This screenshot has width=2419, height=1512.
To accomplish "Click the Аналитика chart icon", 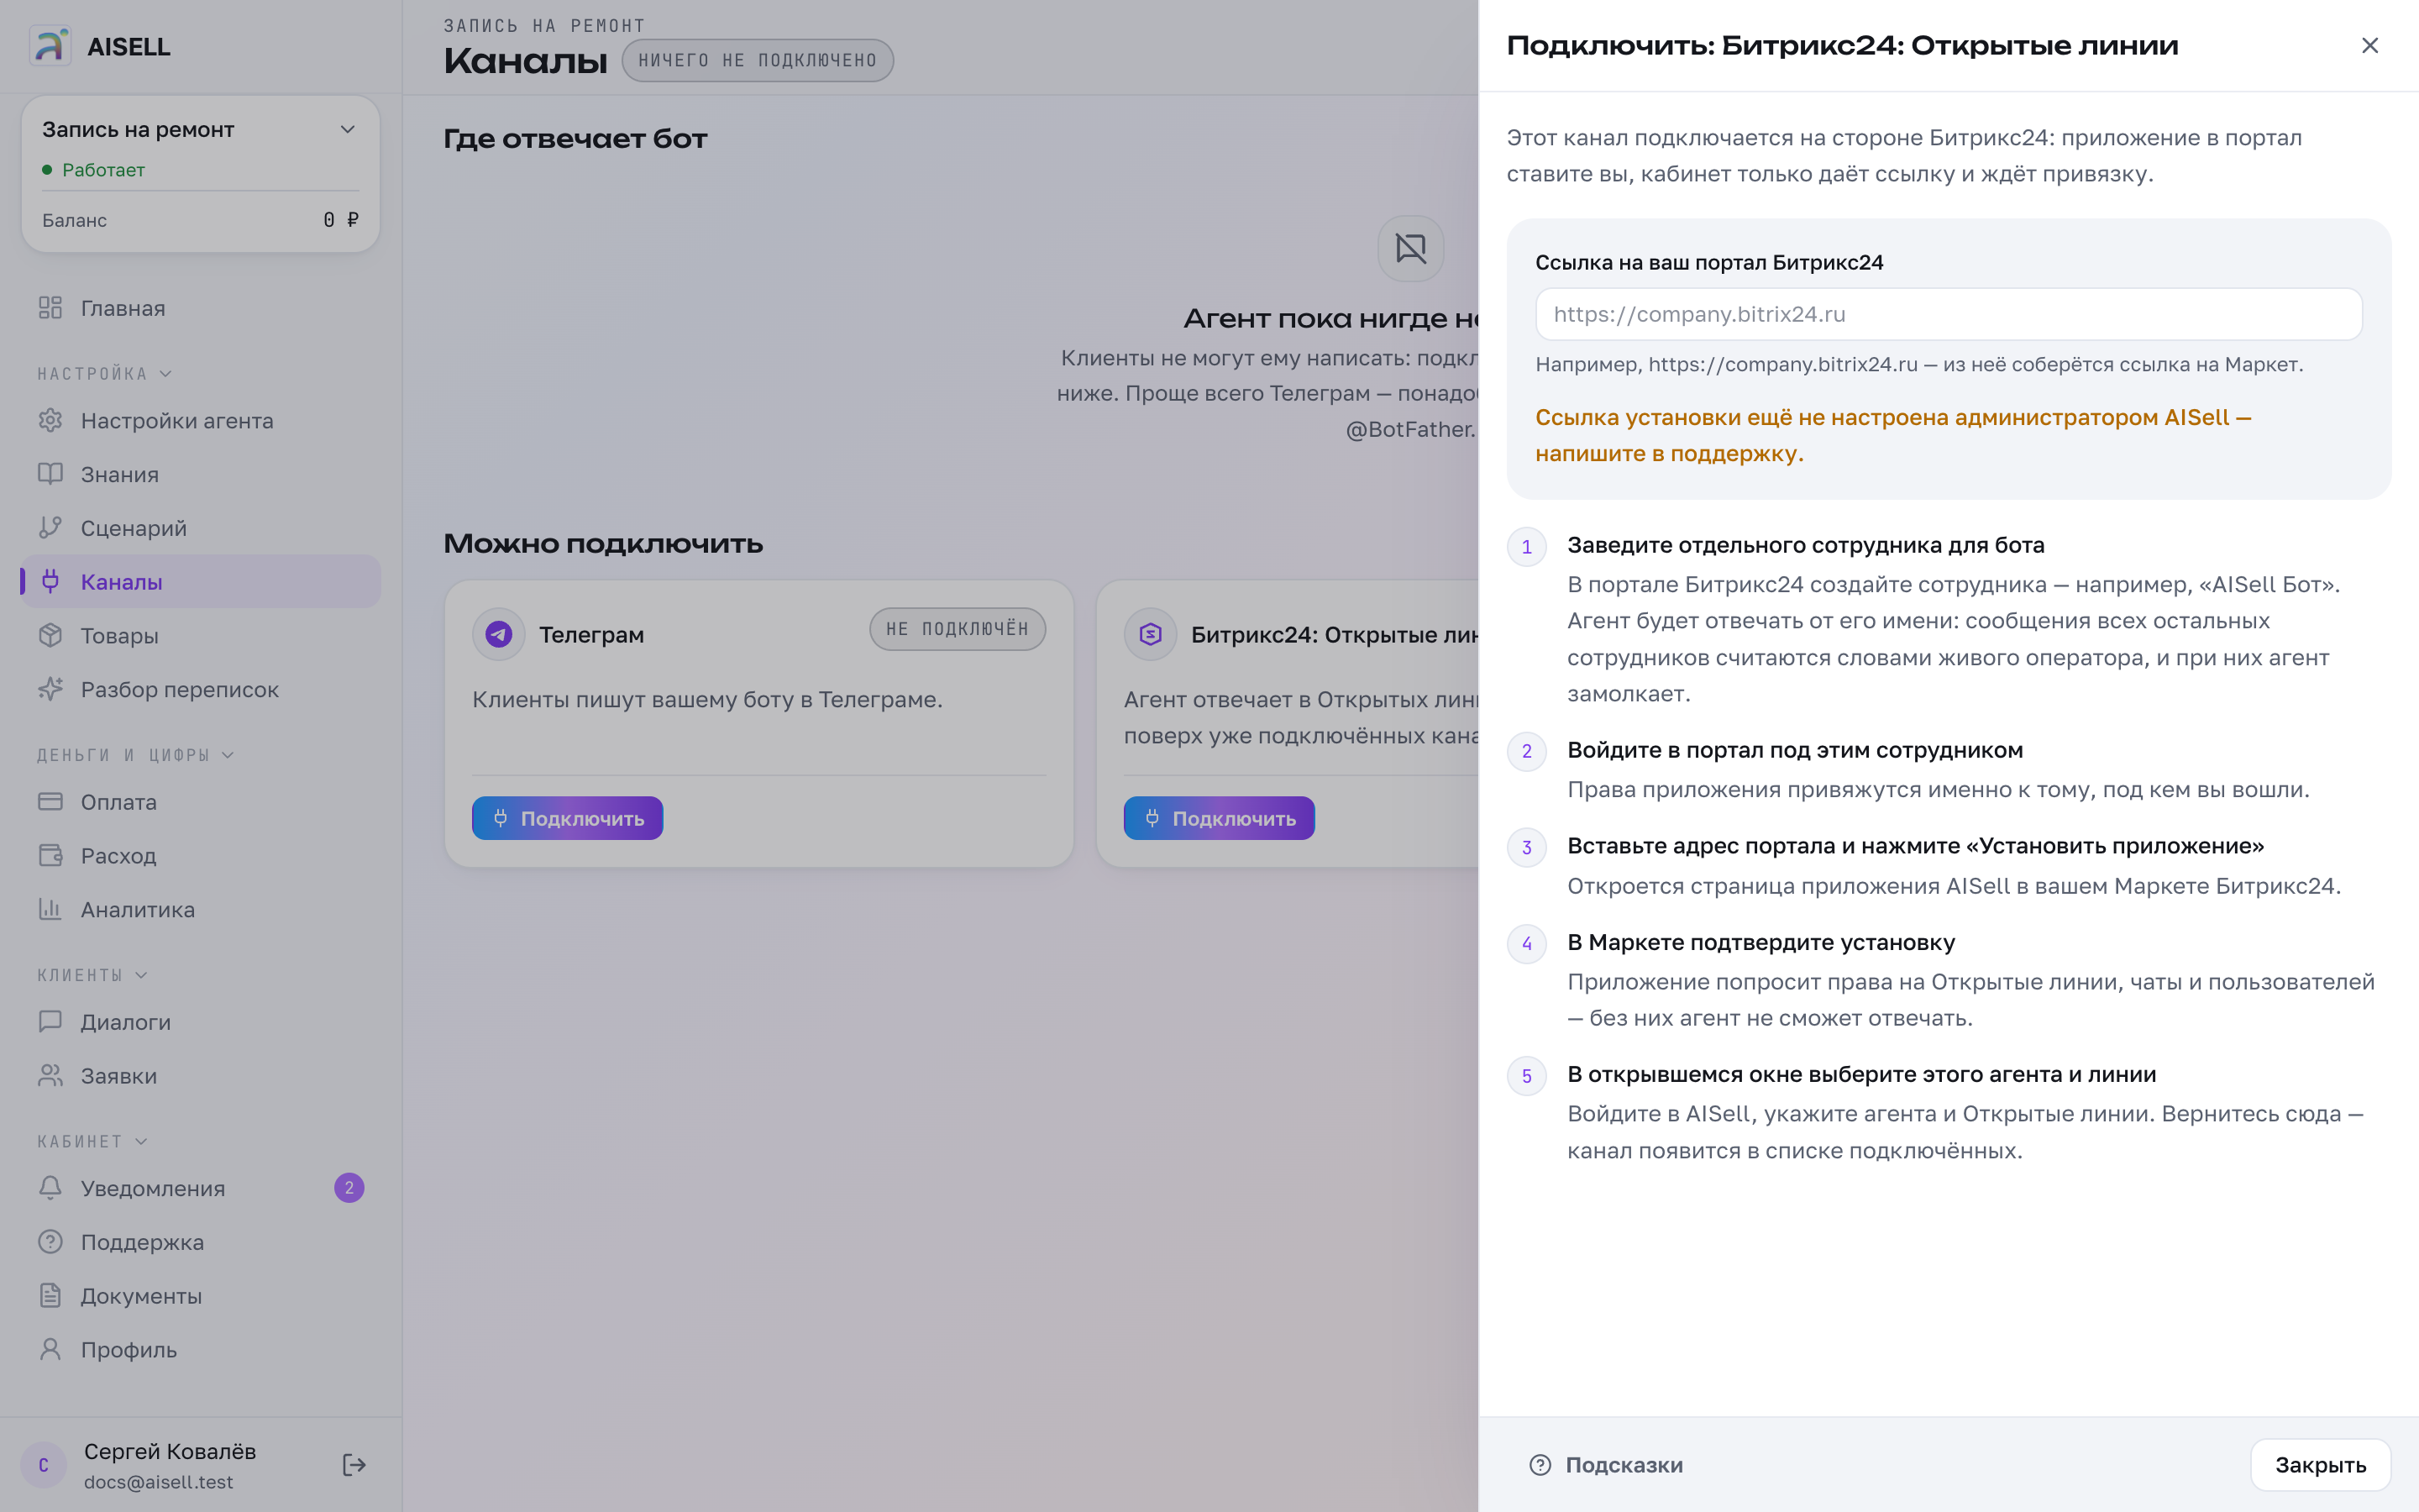I will coord(50,910).
